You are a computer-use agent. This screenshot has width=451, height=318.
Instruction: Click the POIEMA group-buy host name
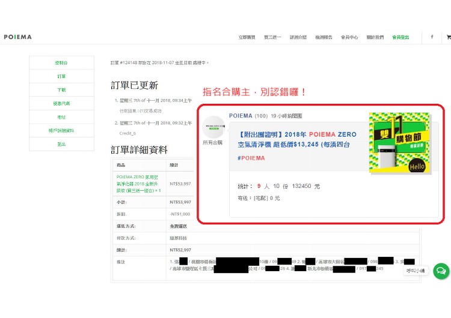coord(241,116)
